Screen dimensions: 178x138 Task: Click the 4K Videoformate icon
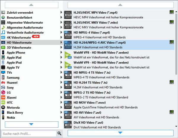pos(3,37)
